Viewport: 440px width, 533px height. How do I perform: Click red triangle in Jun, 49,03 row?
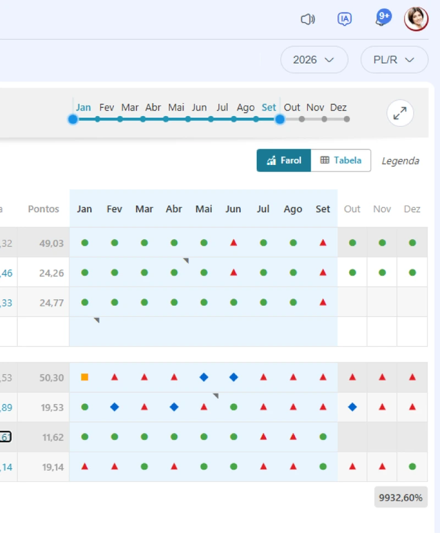coord(233,243)
